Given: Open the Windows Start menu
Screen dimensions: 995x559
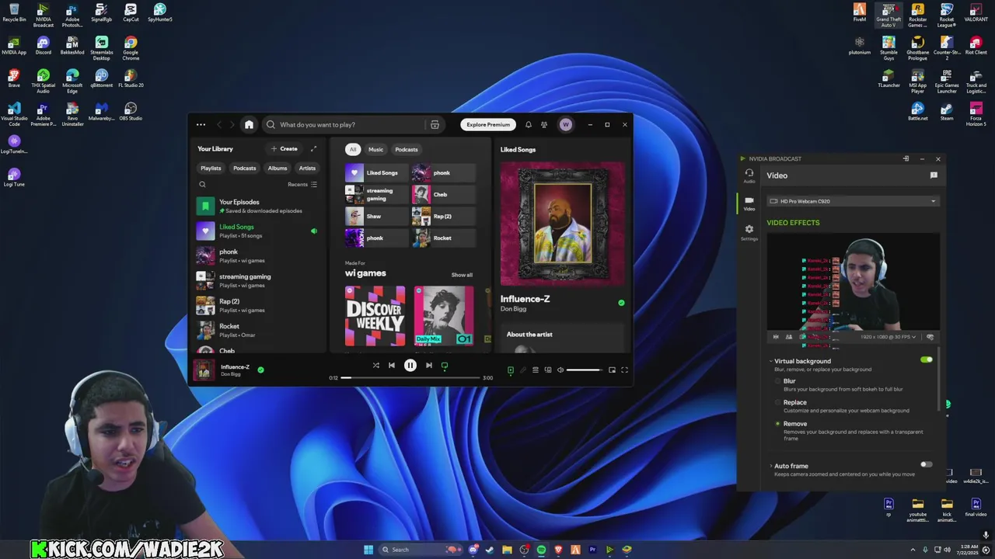Looking at the screenshot, I should 368,550.
